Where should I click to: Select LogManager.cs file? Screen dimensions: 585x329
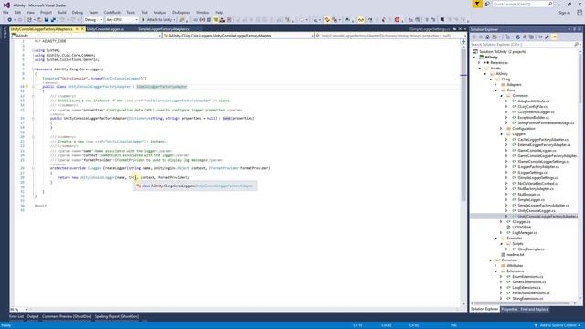pyautogui.click(x=525, y=233)
